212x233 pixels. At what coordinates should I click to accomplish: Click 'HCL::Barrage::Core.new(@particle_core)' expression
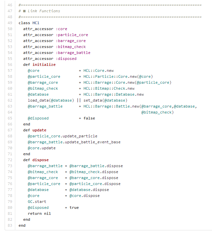click(x=127, y=82)
